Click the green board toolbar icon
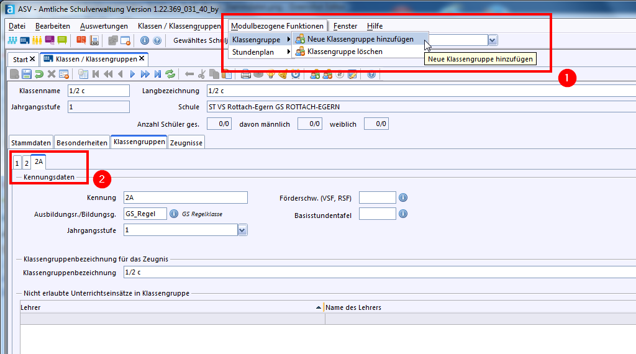The width and height of the screenshot is (636, 354). [x=62, y=40]
